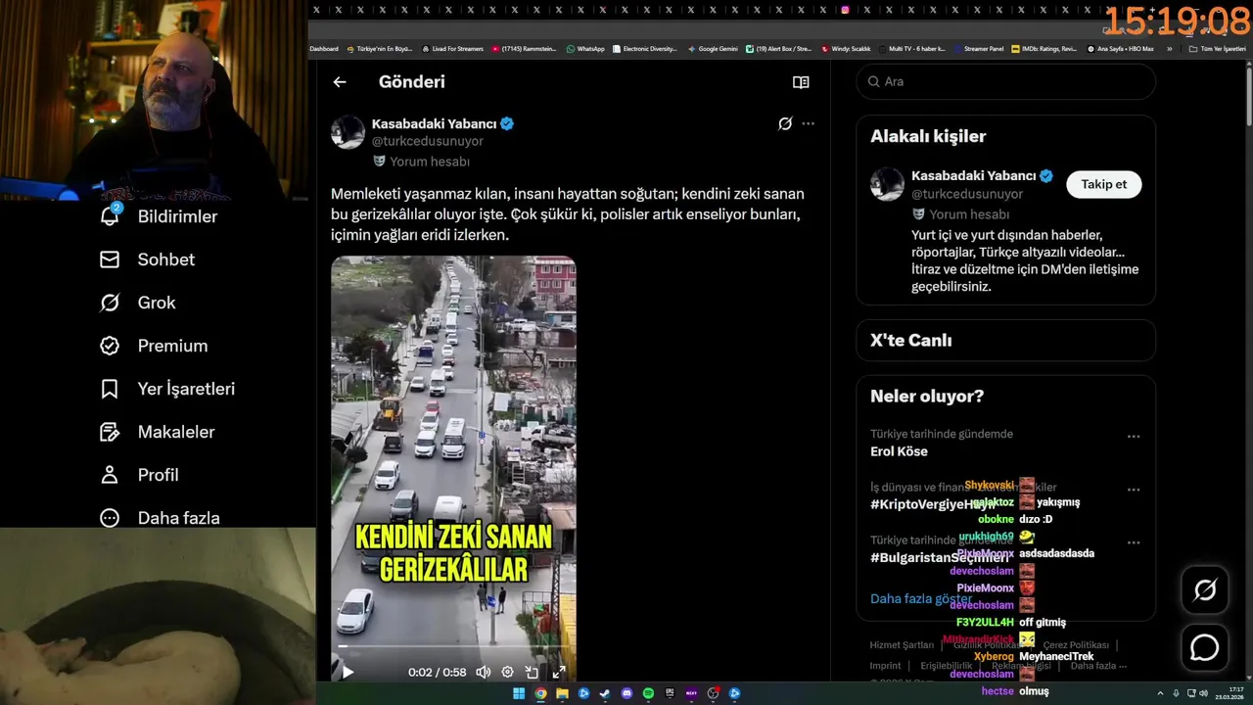Open the floating chat message button
The image size is (1253, 705).
(1204, 648)
